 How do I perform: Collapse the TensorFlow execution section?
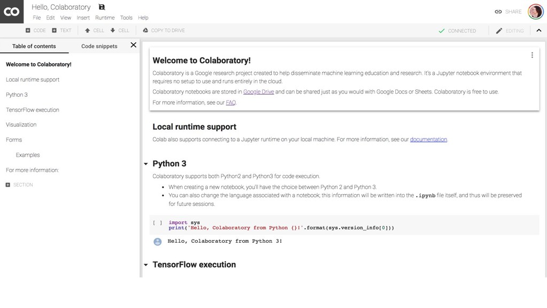(x=146, y=265)
